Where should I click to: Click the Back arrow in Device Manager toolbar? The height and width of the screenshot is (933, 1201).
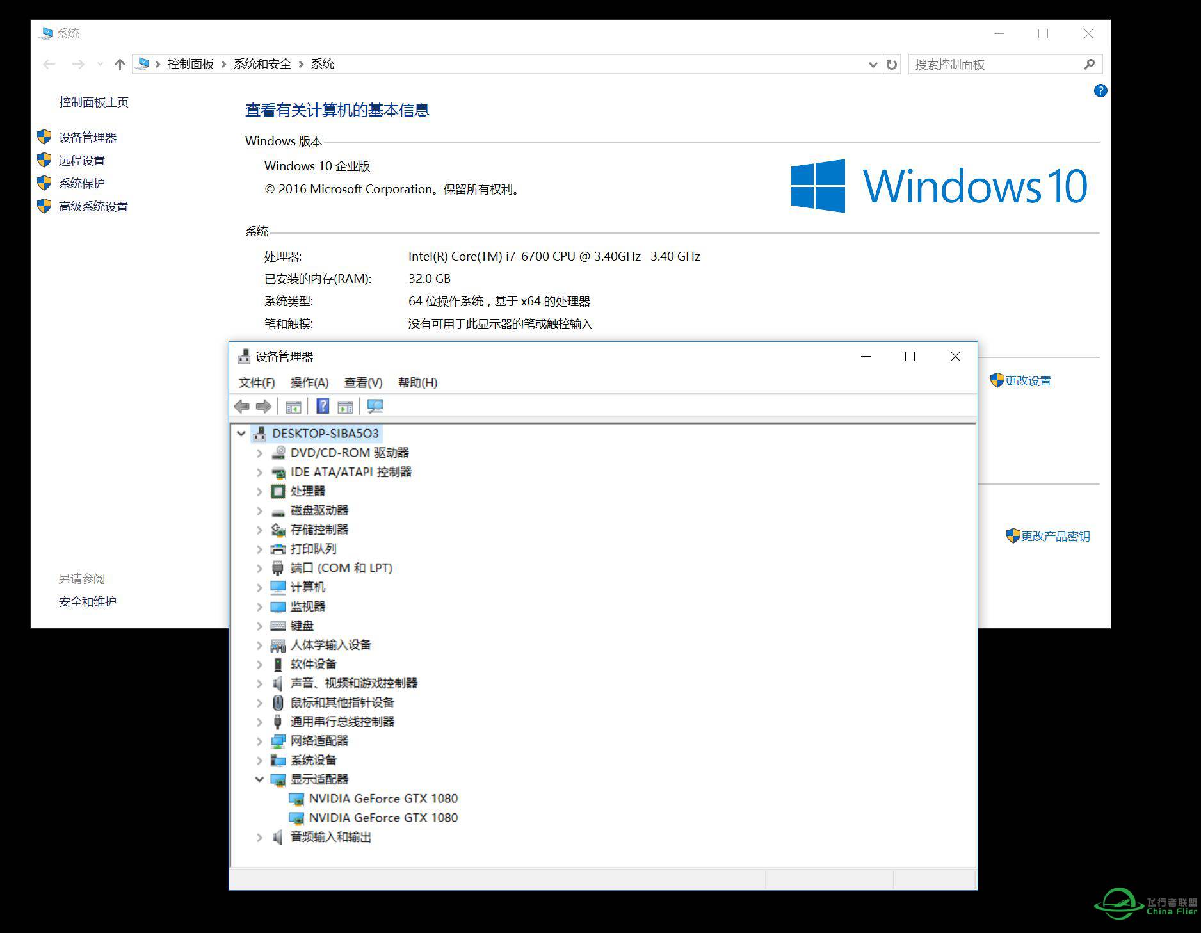[x=242, y=407]
